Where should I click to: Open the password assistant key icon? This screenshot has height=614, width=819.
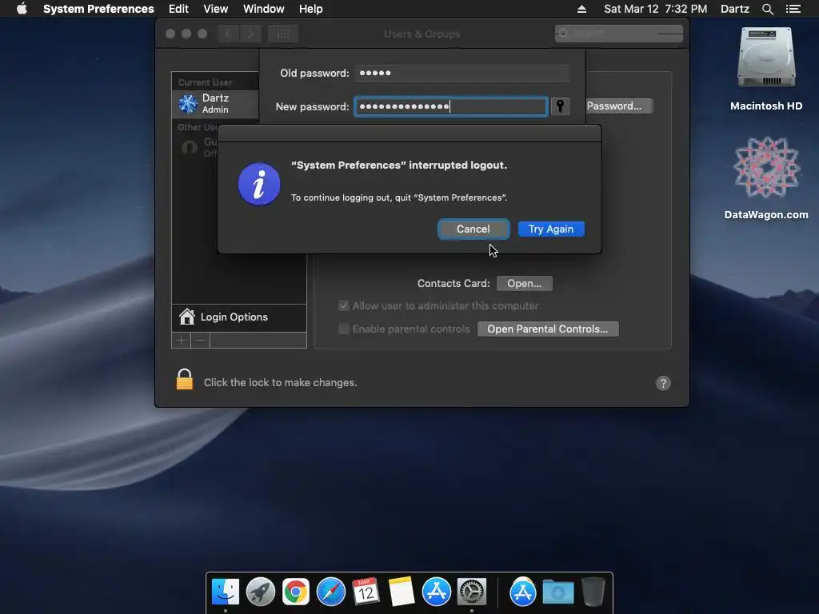pos(560,106)
